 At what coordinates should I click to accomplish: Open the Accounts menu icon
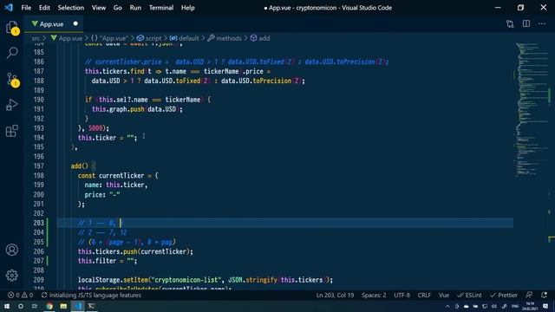(11, 250)
